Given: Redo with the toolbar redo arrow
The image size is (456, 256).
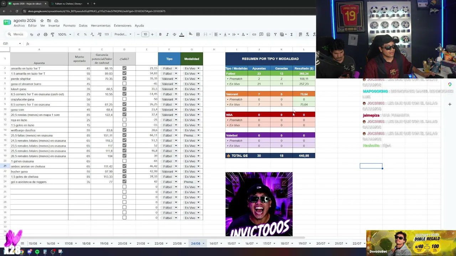Looking at the screenshot, I should click(x=38, y=34).
